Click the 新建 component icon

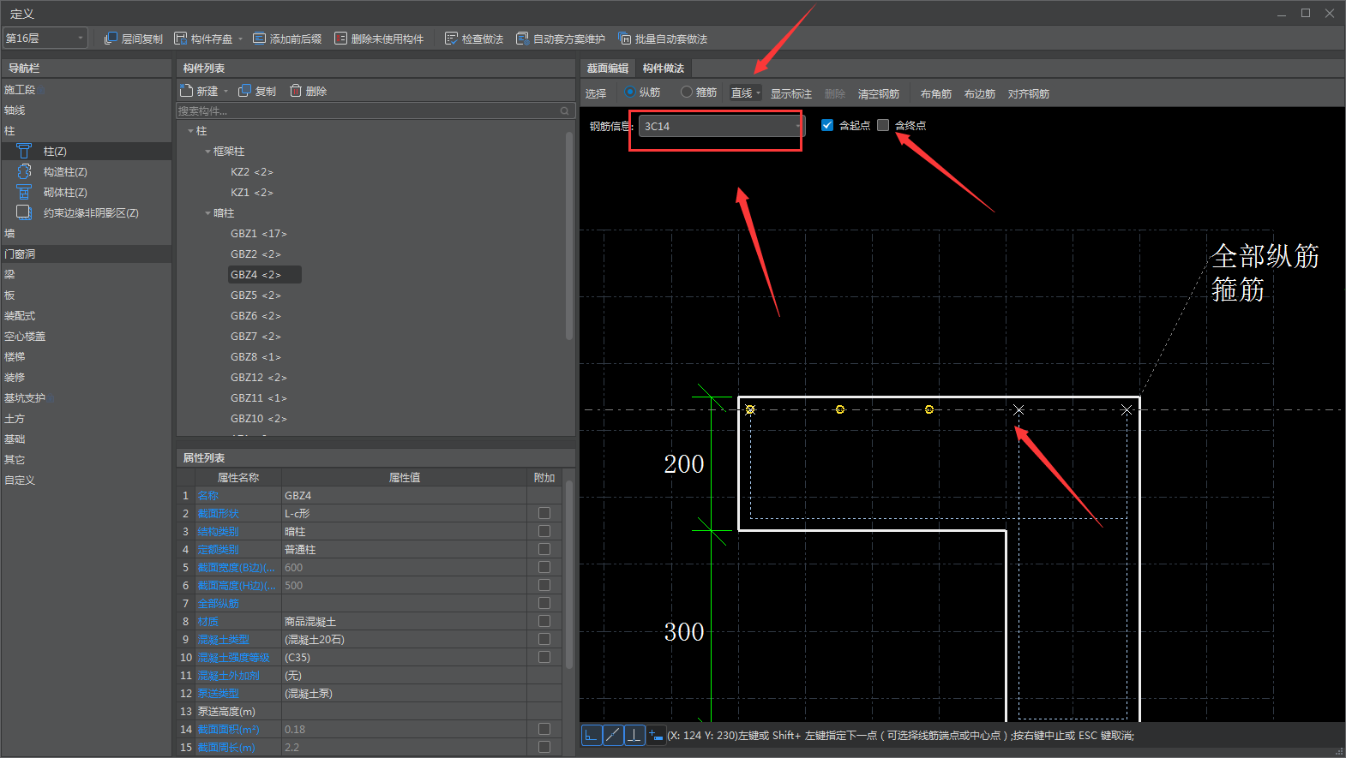pyautogui.click(x=186, y=91)
